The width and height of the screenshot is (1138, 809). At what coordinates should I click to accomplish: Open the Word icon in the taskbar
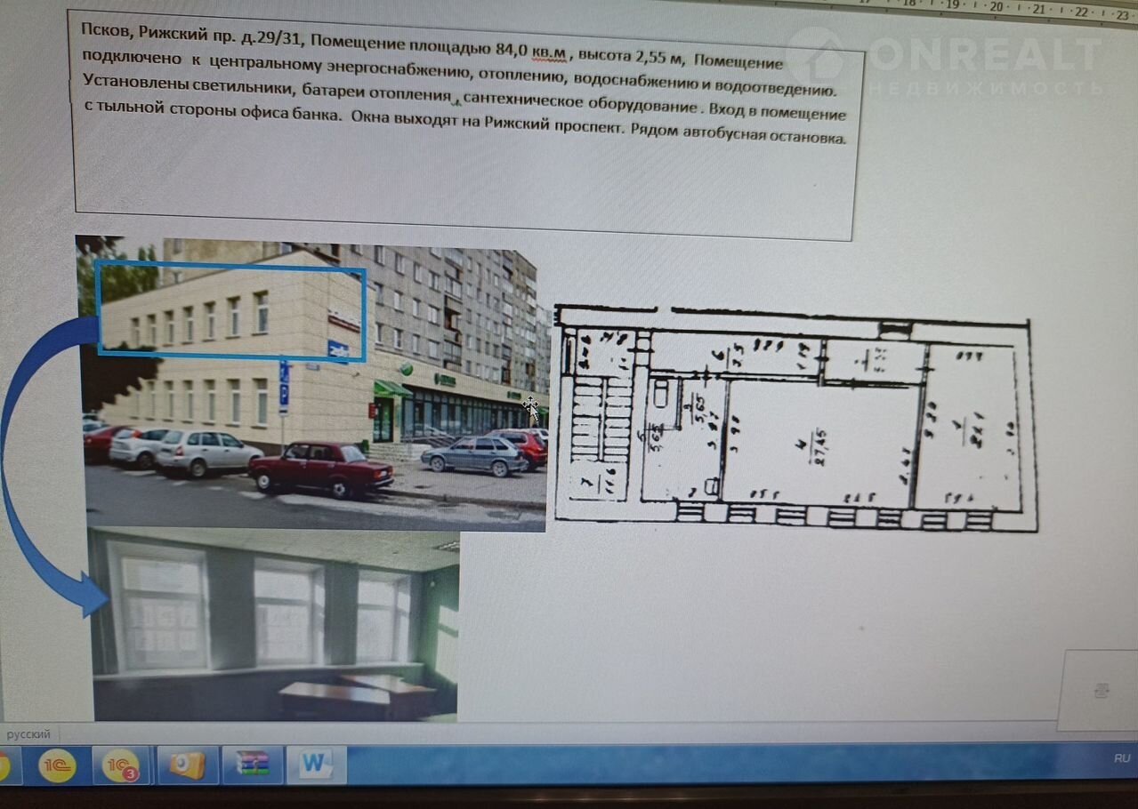pyautogui.click(x=315, y=765)
